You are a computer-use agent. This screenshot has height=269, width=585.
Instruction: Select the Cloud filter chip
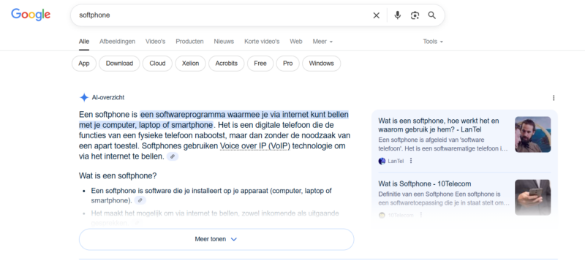[x=157, y=64]
